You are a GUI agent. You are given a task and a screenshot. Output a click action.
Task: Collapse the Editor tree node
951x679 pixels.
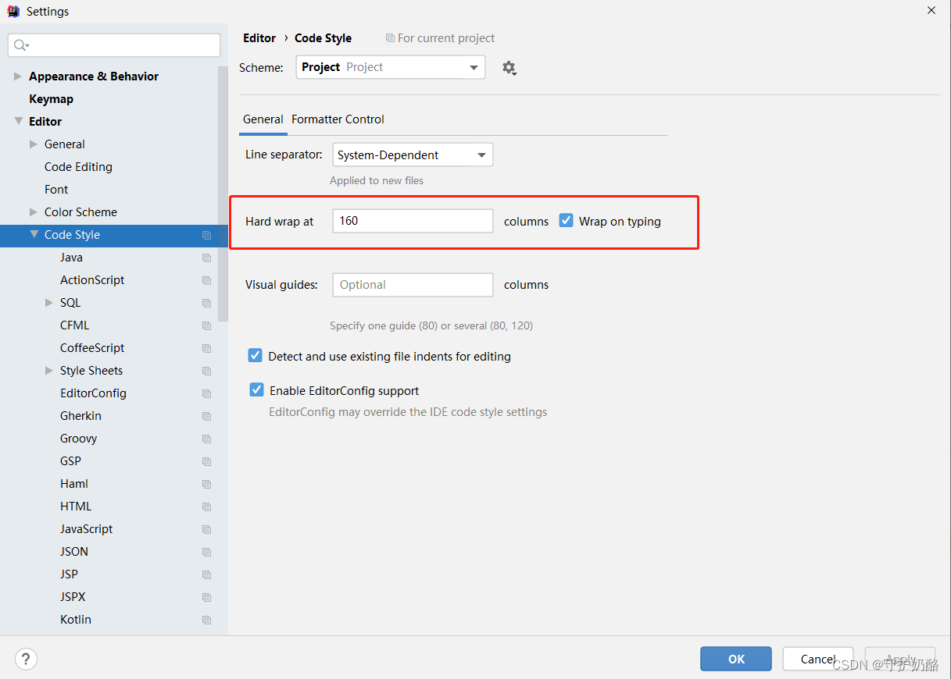pos(18,121)
